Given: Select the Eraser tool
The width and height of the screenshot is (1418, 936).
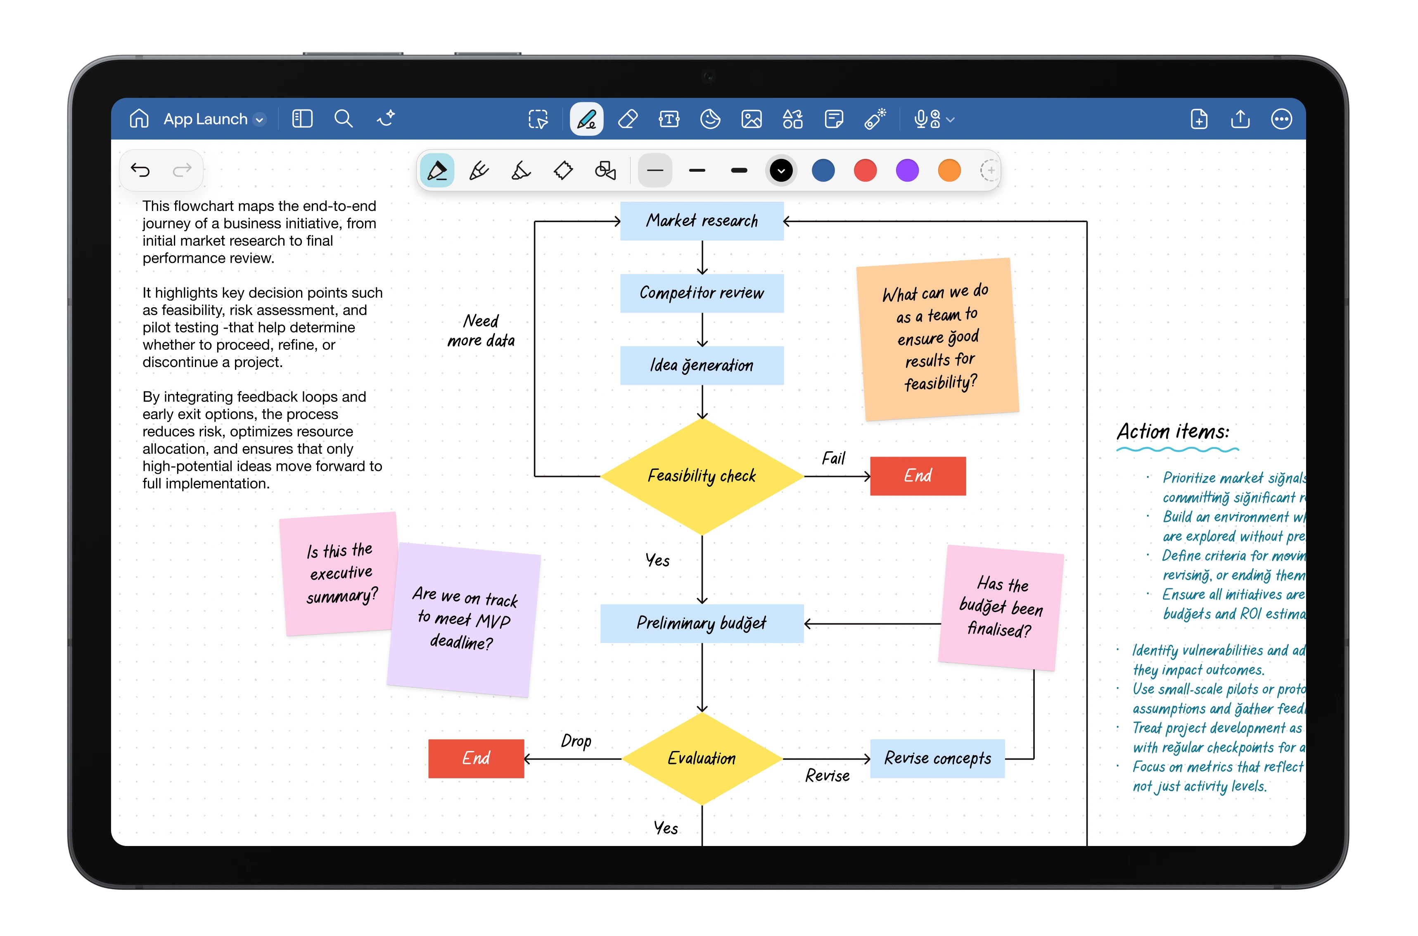Looking at the screenshot, I should tap(628, 119).
